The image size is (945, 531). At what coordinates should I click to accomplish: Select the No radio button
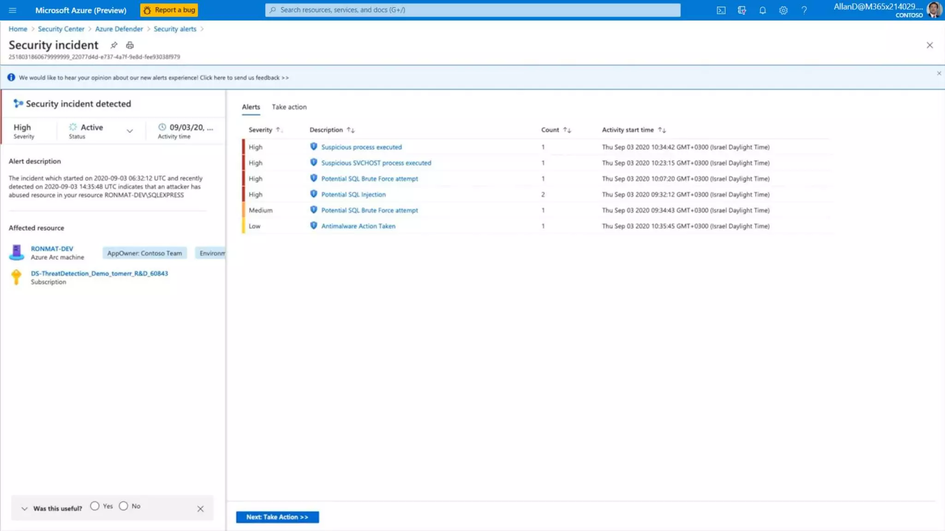click(x=123, y=506)
